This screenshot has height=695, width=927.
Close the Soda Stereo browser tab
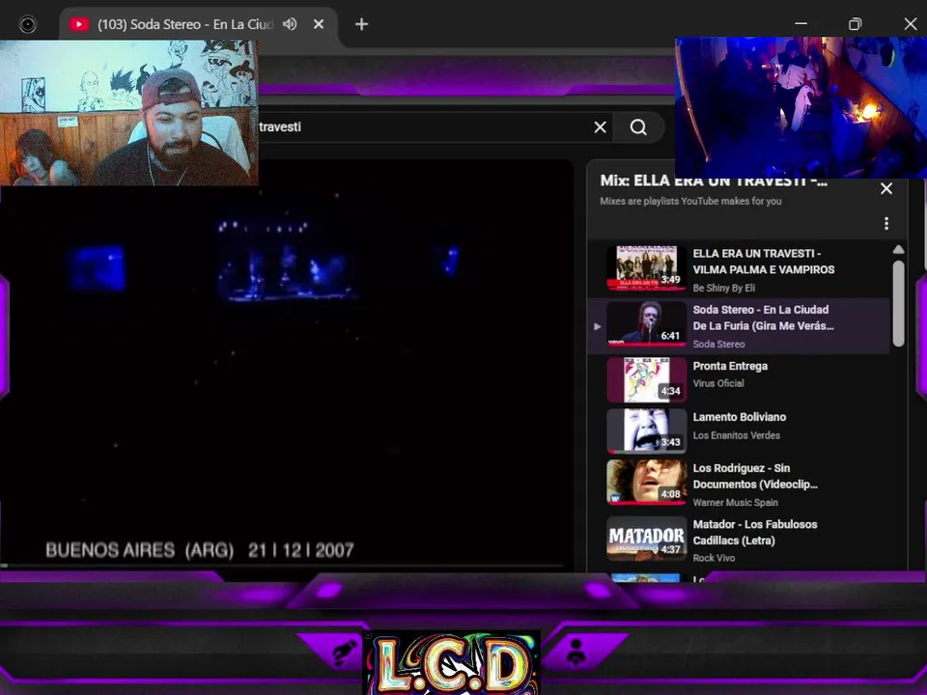[x=319, y=24]
